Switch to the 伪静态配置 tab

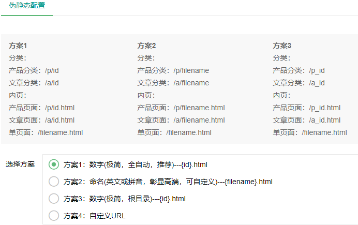coord(27,6)
